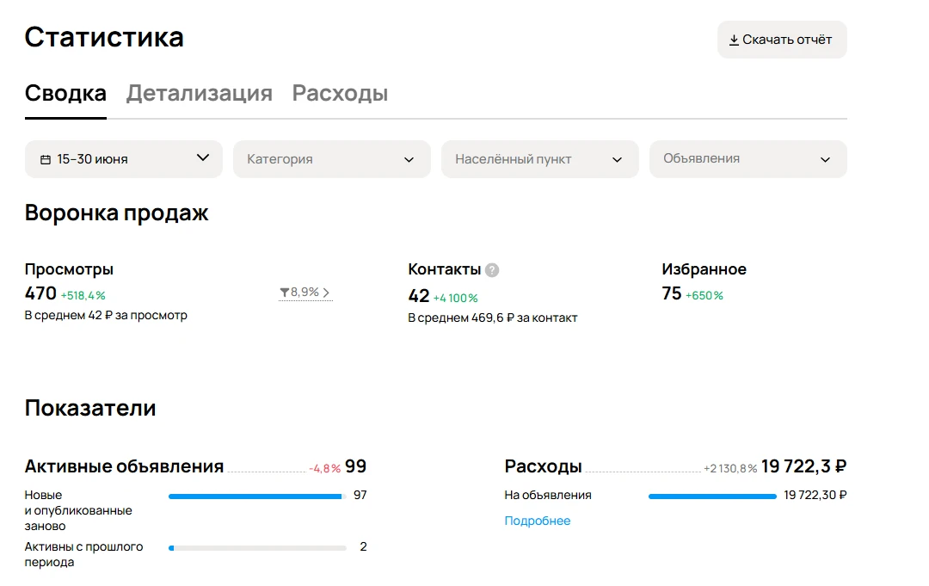Click the Показатели heading
The height and width of the screenshot is (586, 929).
[90, 408]
